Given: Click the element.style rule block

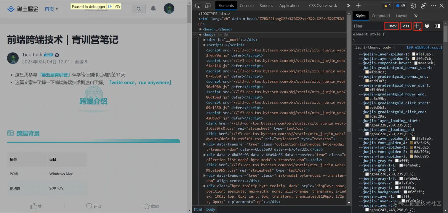Looking at the screenshot, I should pyautogui.click(x=397, y=38).
